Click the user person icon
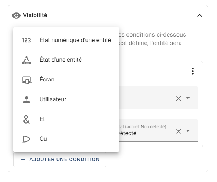217x182 pixels. tap(26, 100)
